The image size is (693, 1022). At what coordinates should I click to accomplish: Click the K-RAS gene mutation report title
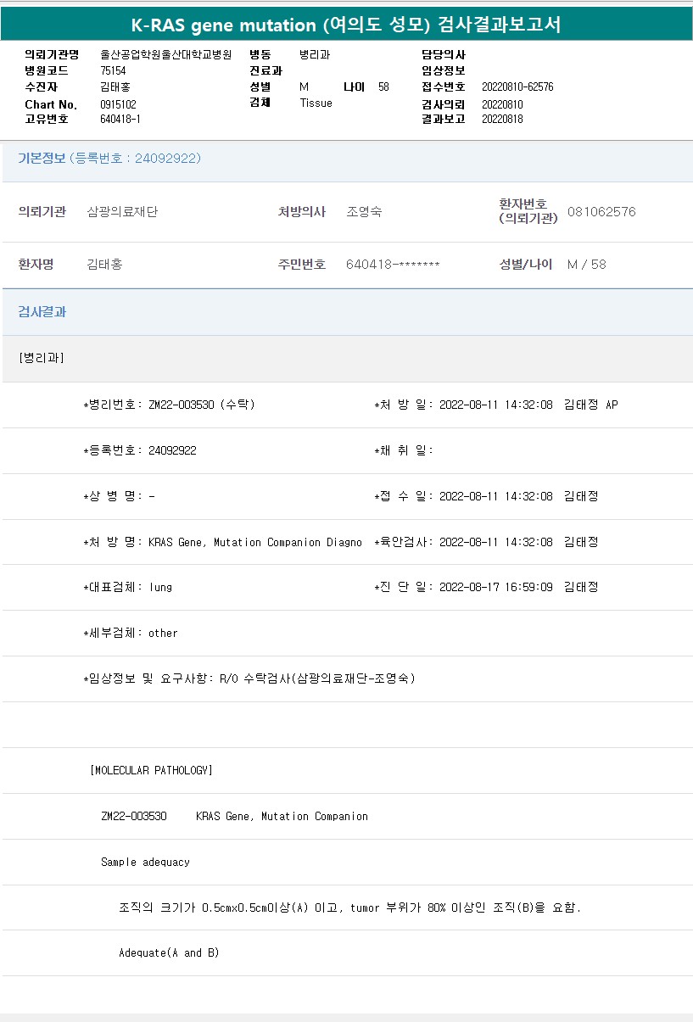tap(346, 25)
